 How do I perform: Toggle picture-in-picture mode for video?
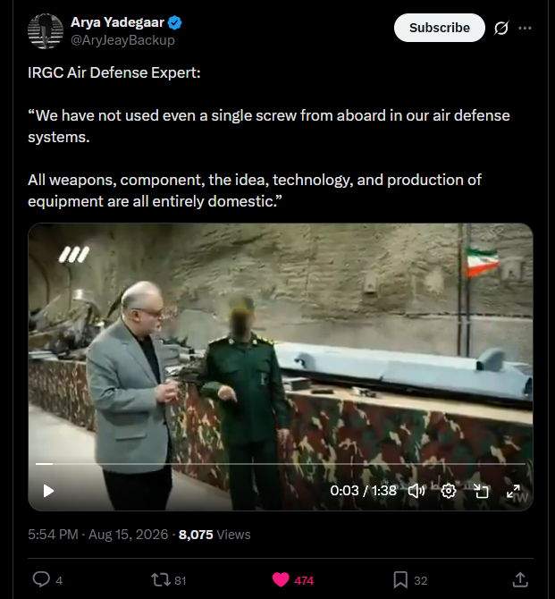[x=481, y=491]
